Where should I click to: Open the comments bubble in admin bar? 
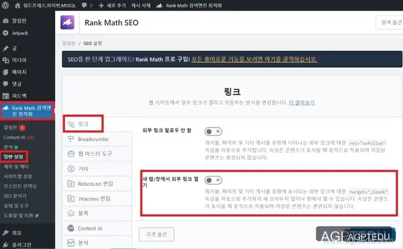click(x=84, y=5)
